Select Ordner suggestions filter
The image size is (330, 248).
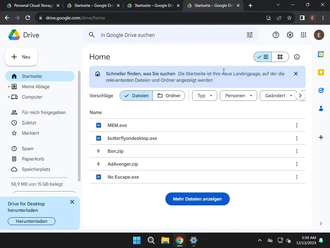(x=169, y=96)
